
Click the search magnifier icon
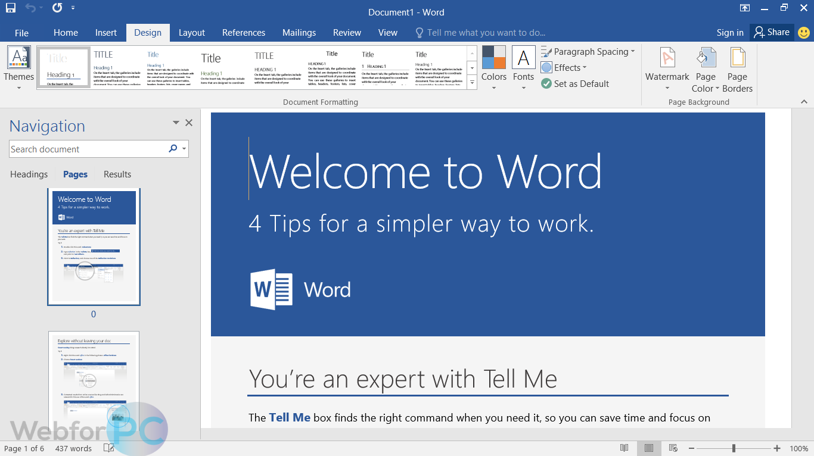click(173, 149)
